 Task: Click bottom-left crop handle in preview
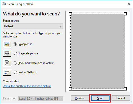click(x=70, y=89)
